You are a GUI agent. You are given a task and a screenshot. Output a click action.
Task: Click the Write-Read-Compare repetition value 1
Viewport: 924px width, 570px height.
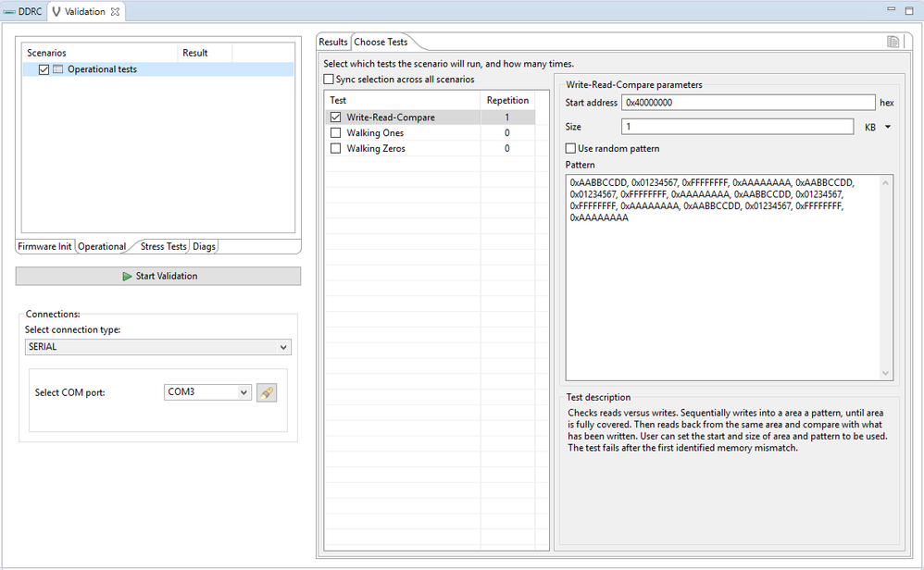506,118
